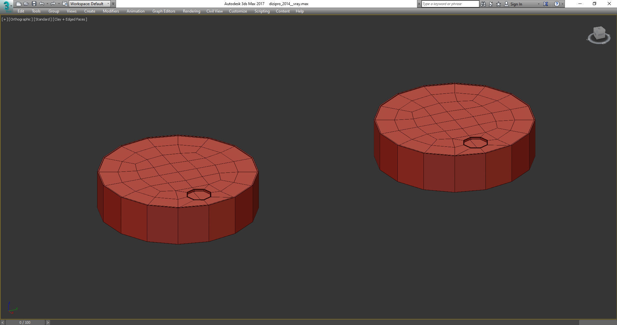Click the 0 / 100 time slider thumb

tap(25, 322)
